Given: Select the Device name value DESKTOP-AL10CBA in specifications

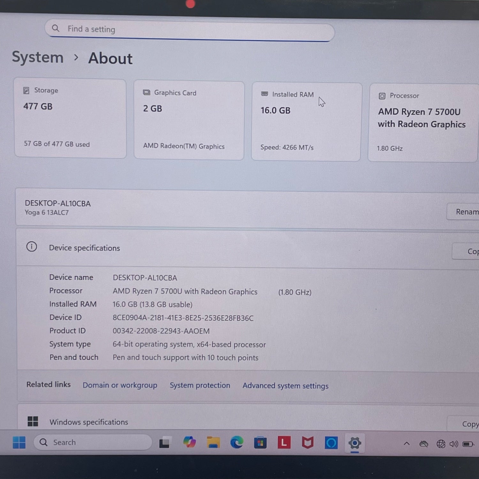Looking at the screenshot, I should (145, 278).
